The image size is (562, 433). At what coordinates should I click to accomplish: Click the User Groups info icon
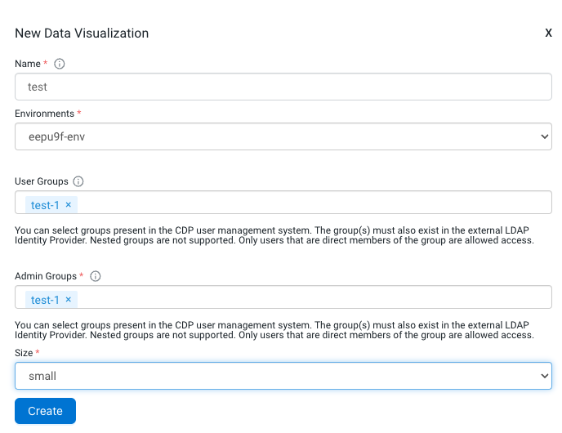tap(78, 181)
